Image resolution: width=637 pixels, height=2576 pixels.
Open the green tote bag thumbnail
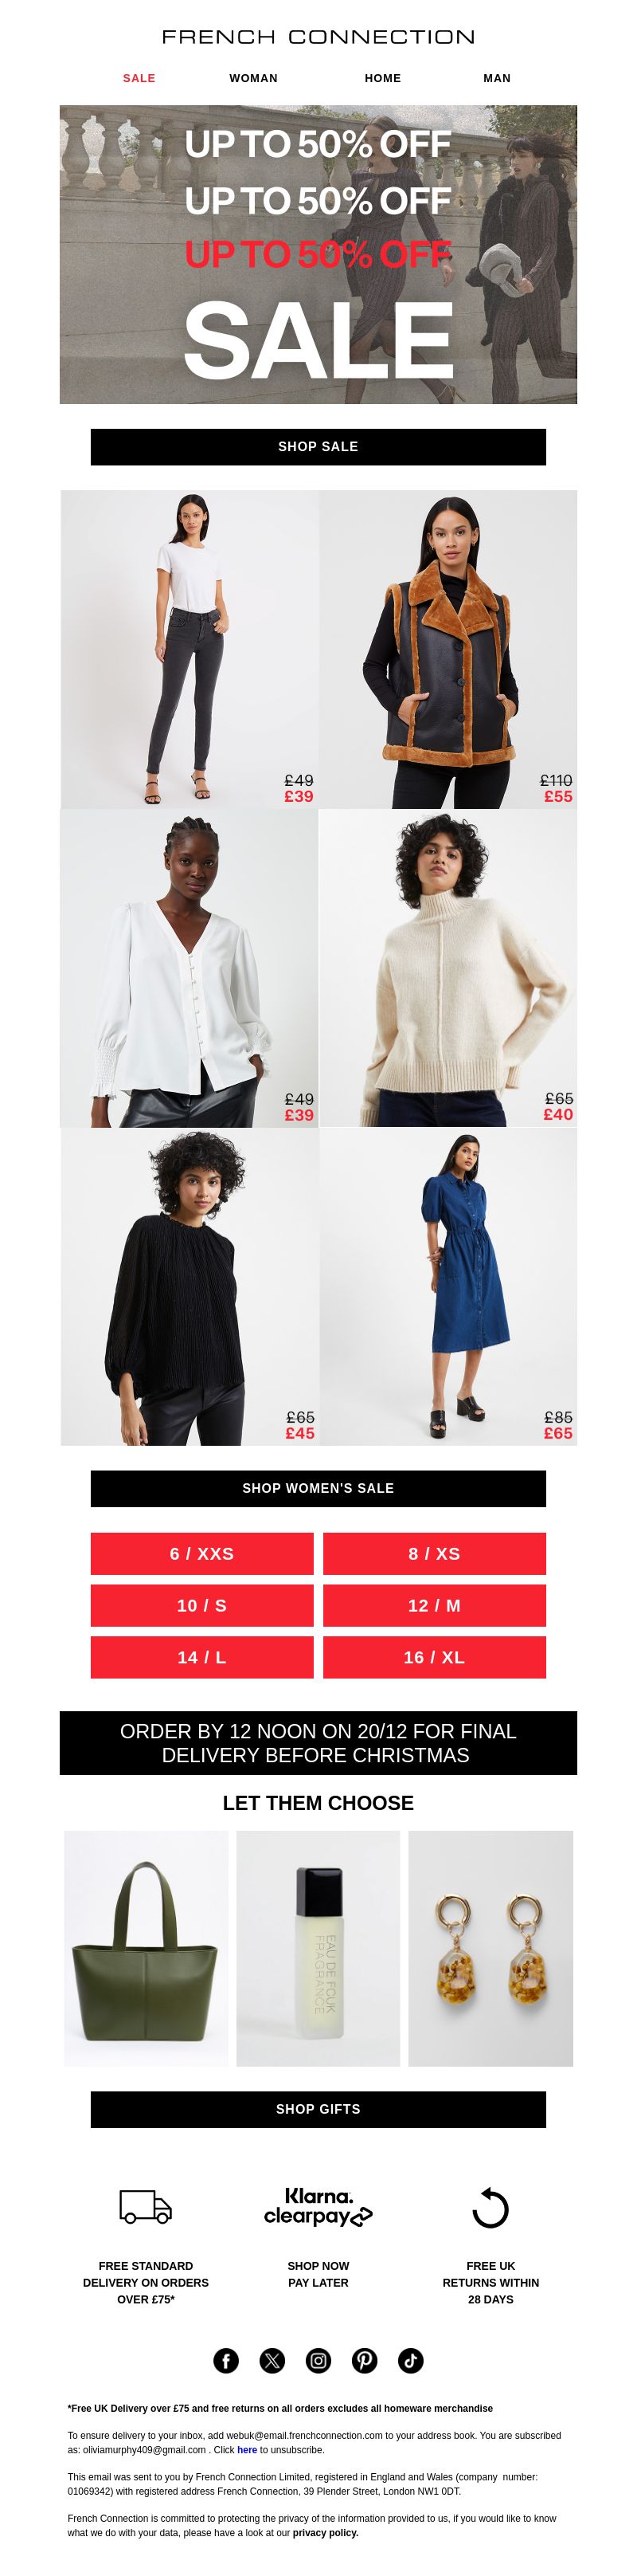click(146, 1948)
